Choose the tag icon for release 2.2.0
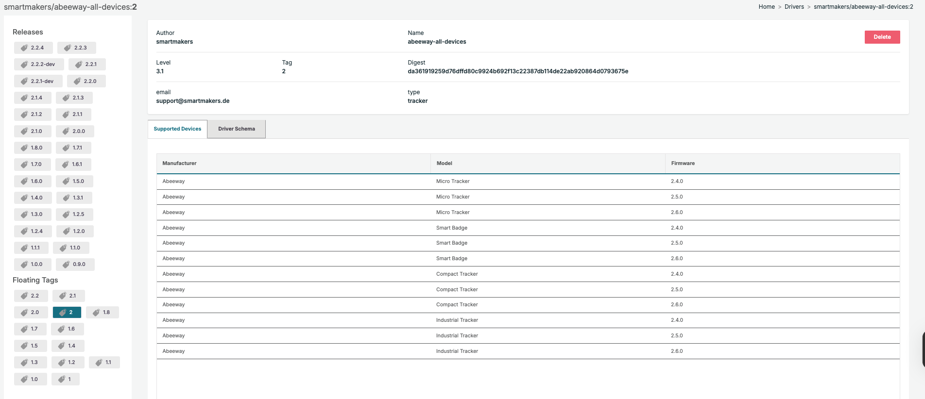925x399 pixels. 77,81
